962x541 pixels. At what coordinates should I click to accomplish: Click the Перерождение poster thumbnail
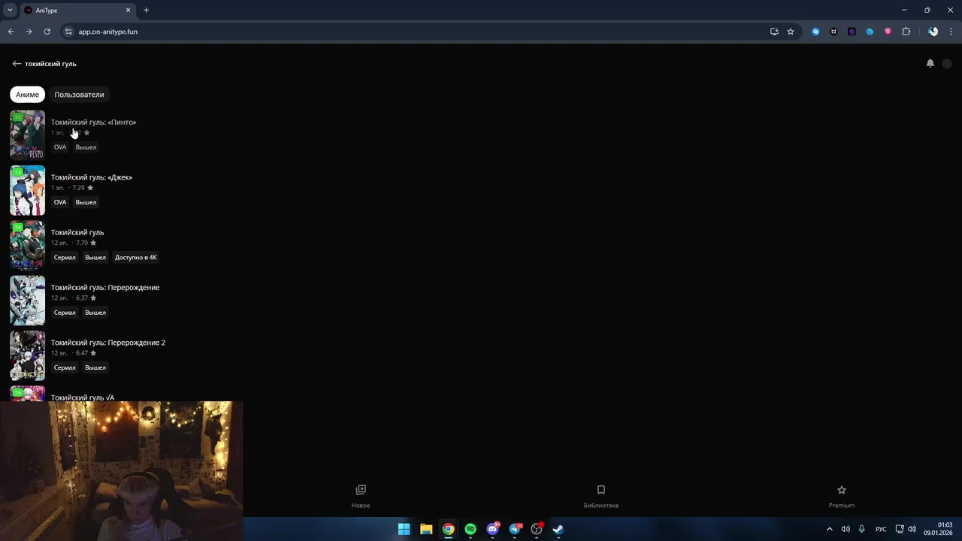pyautogui.click(x=27, y=301)
